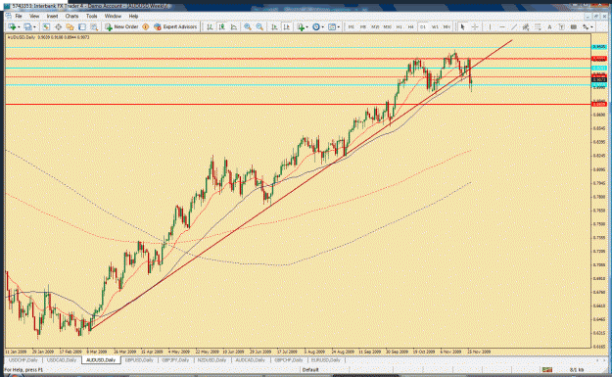Select the Vertical Line drawing tool
The width and height of the screenshot is (612, 377).
pos(491,27)
